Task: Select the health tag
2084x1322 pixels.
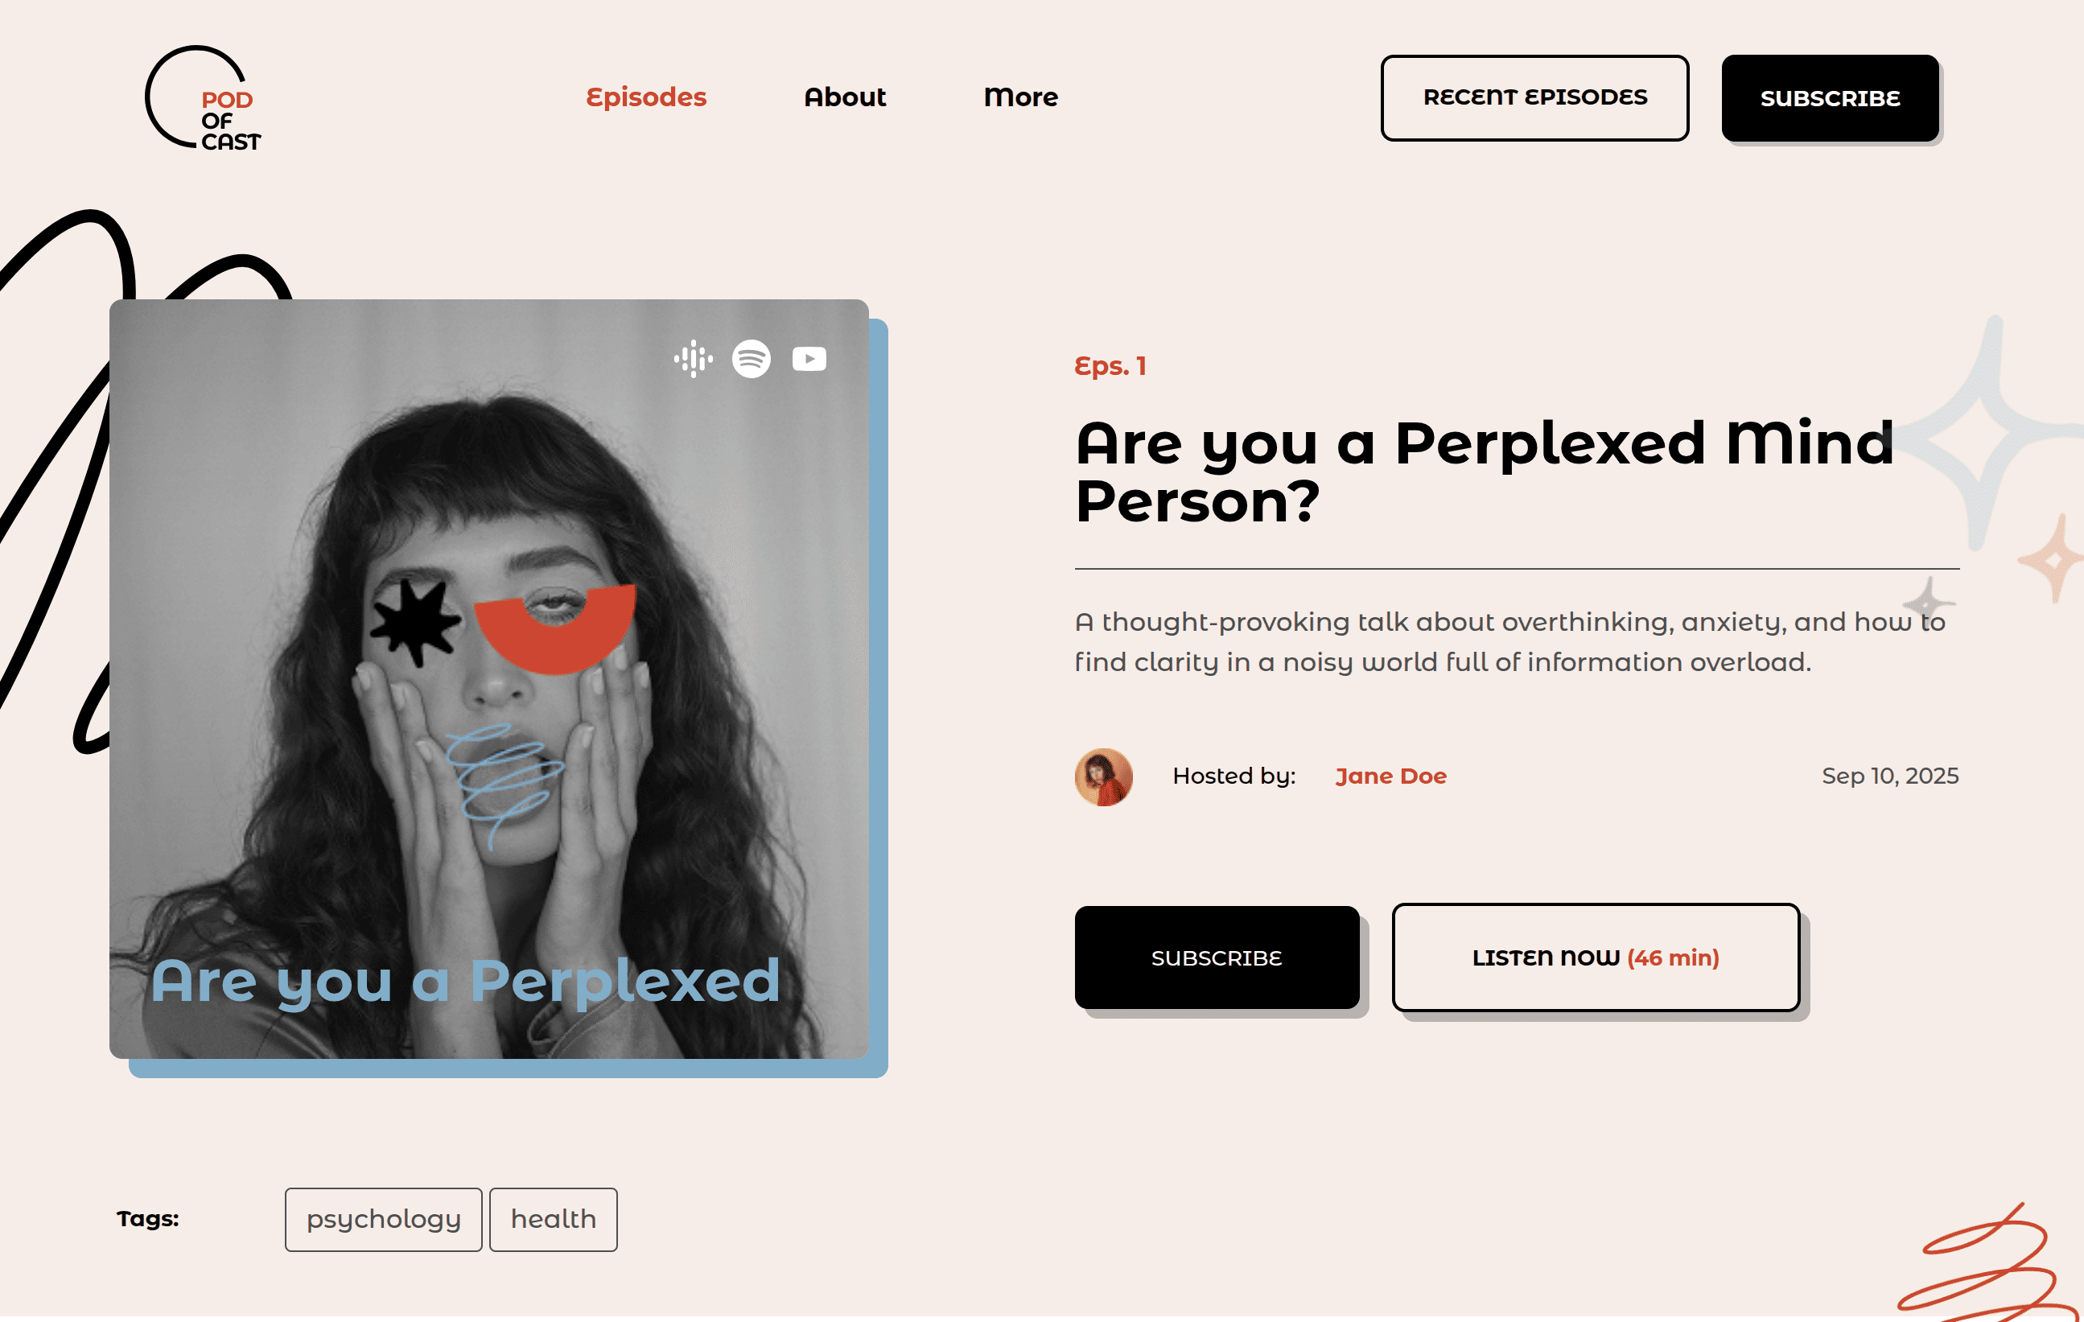Action: pos(553,1219)
